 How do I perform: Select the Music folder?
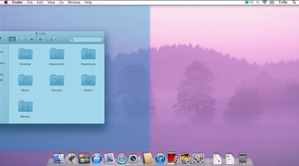25,80
